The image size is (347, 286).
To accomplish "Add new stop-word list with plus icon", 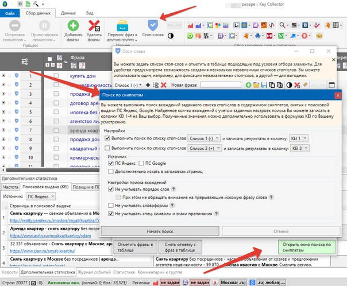I will pos(148,85).
